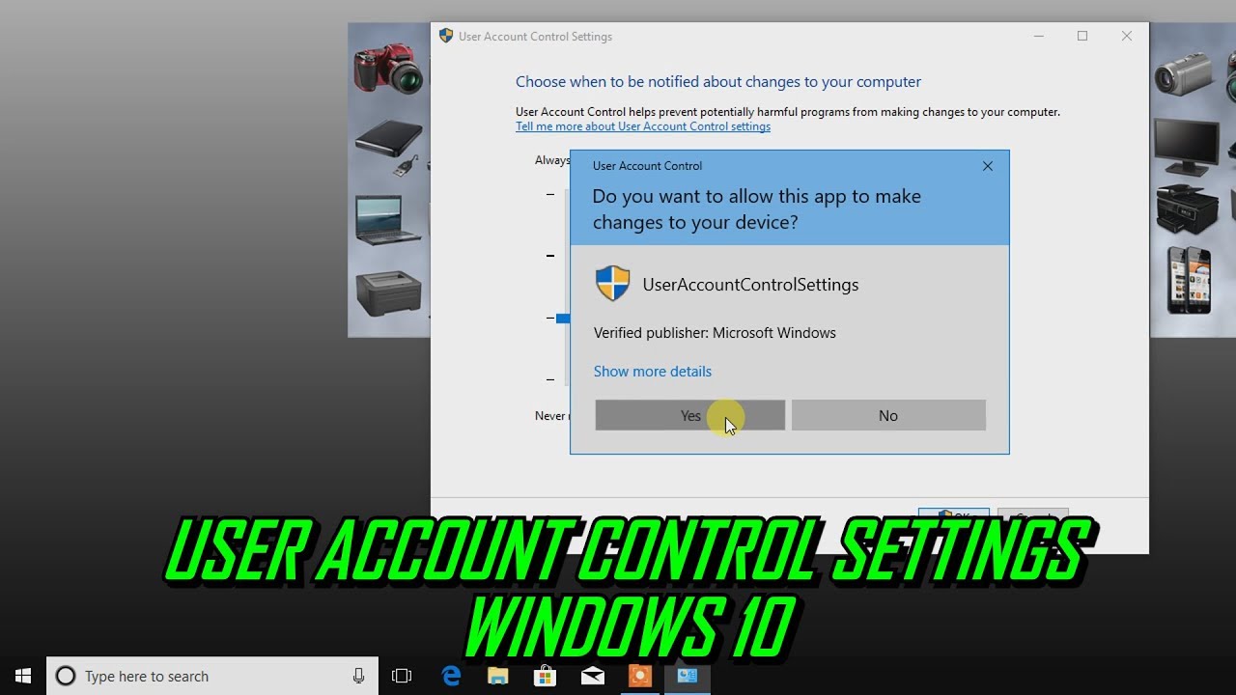Click the UserAccountControlSettings shield icon
Screen dimensions: 1236x695
point(612,284)
